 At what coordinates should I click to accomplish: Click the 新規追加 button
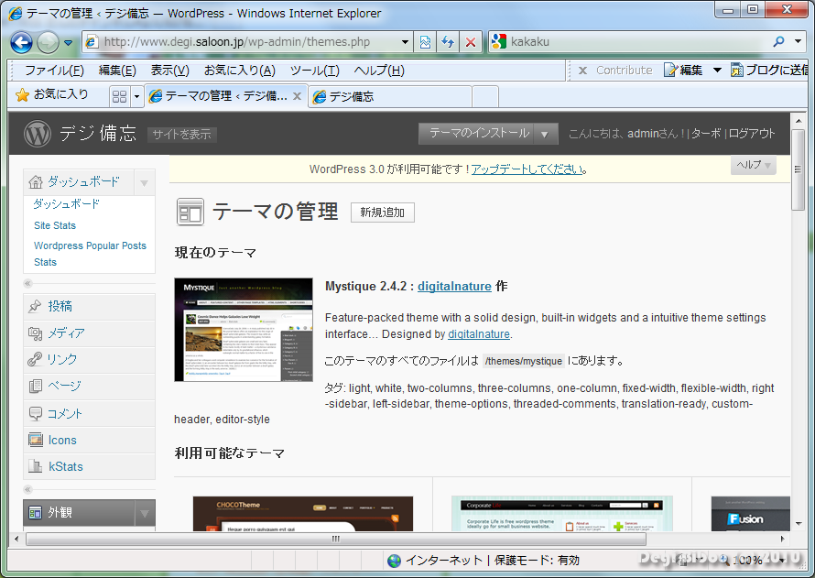coord(382,213)
